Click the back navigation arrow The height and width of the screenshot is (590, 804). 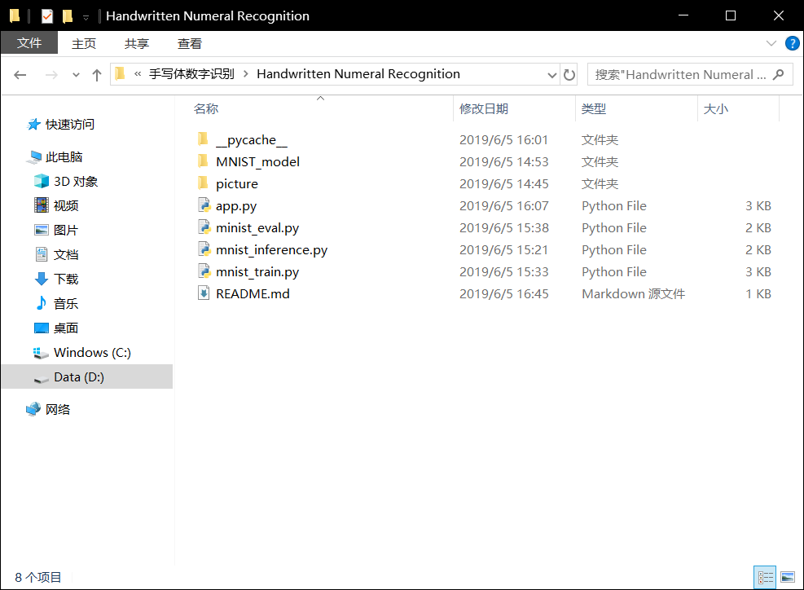pyautogui.click(x=20, y=74)
